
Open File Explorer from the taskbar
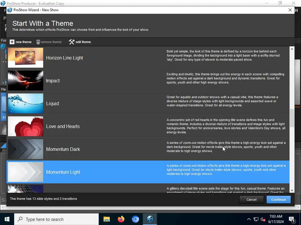tap(106, 219)
